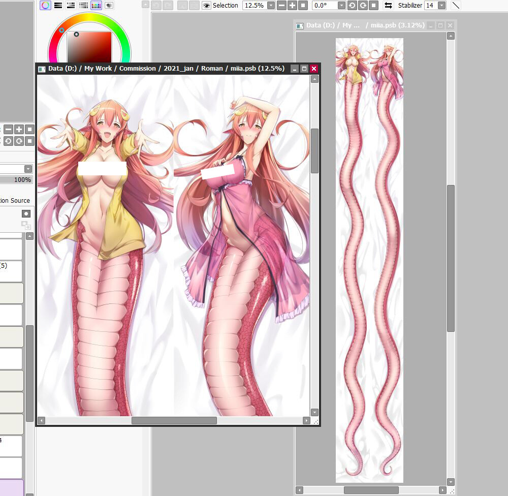
Task: Minimize the miia.psb (3.12%) window
Action: tap(431, 25)
